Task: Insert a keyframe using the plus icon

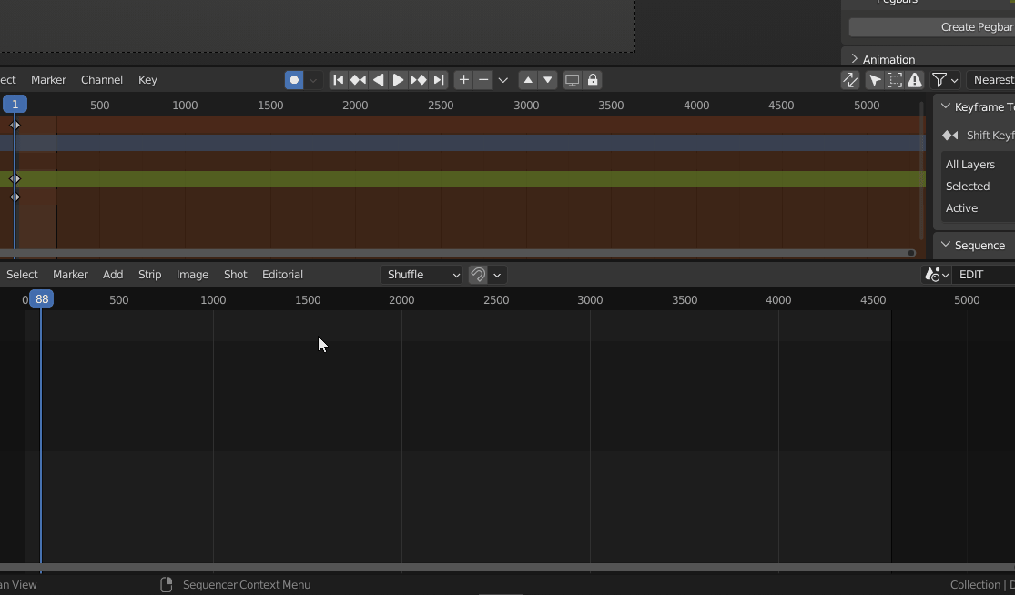Action: pyautogui.click(x=463, y=80)
